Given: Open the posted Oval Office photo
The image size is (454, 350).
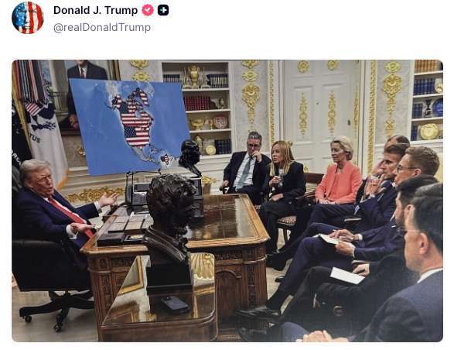Looking at the screenshot, I should [x=227, y=201].
